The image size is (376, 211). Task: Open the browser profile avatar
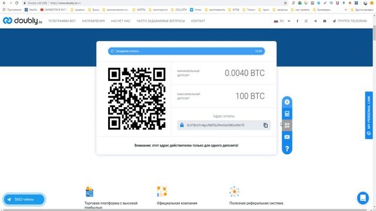tap(365, 3)
